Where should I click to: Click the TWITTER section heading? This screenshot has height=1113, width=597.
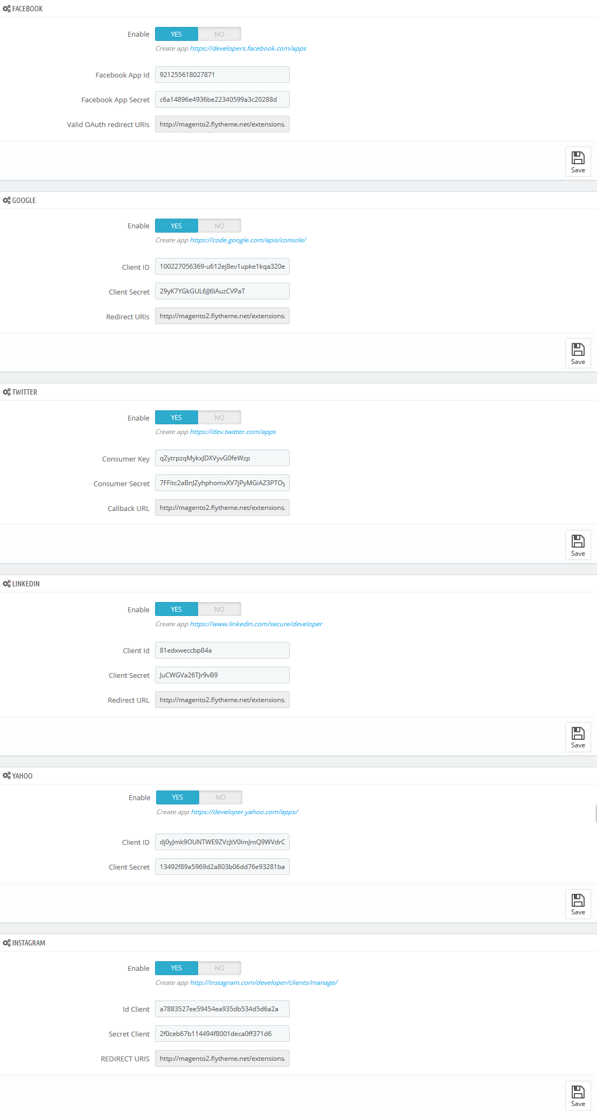point(25,392)
